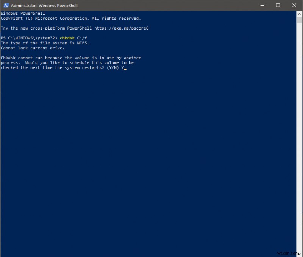303x257 pixels.
Task: Maximize the PowerShell window
Action: pos(278,6)
